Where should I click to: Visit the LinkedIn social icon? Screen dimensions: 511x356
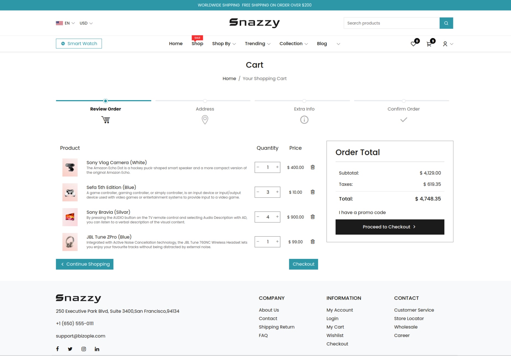(97, 349)
